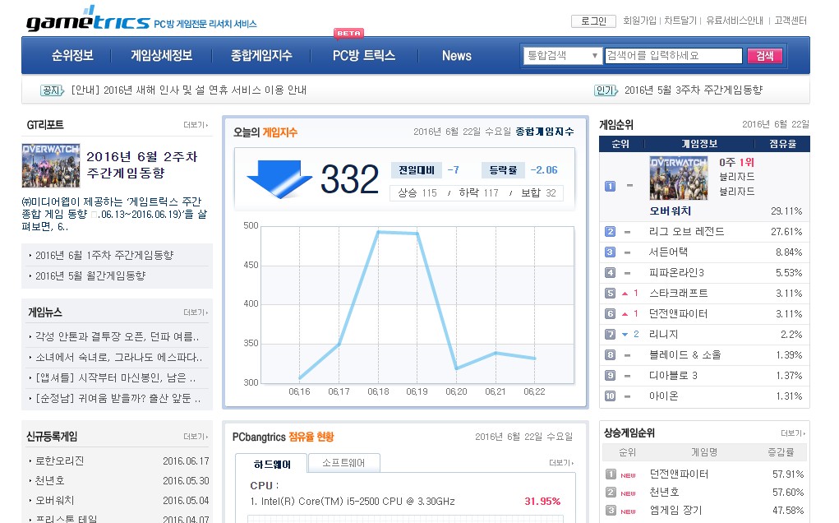Open news article 각성 안톤과 결투장 오픈
Screen dimensions: 839x523
118,336
